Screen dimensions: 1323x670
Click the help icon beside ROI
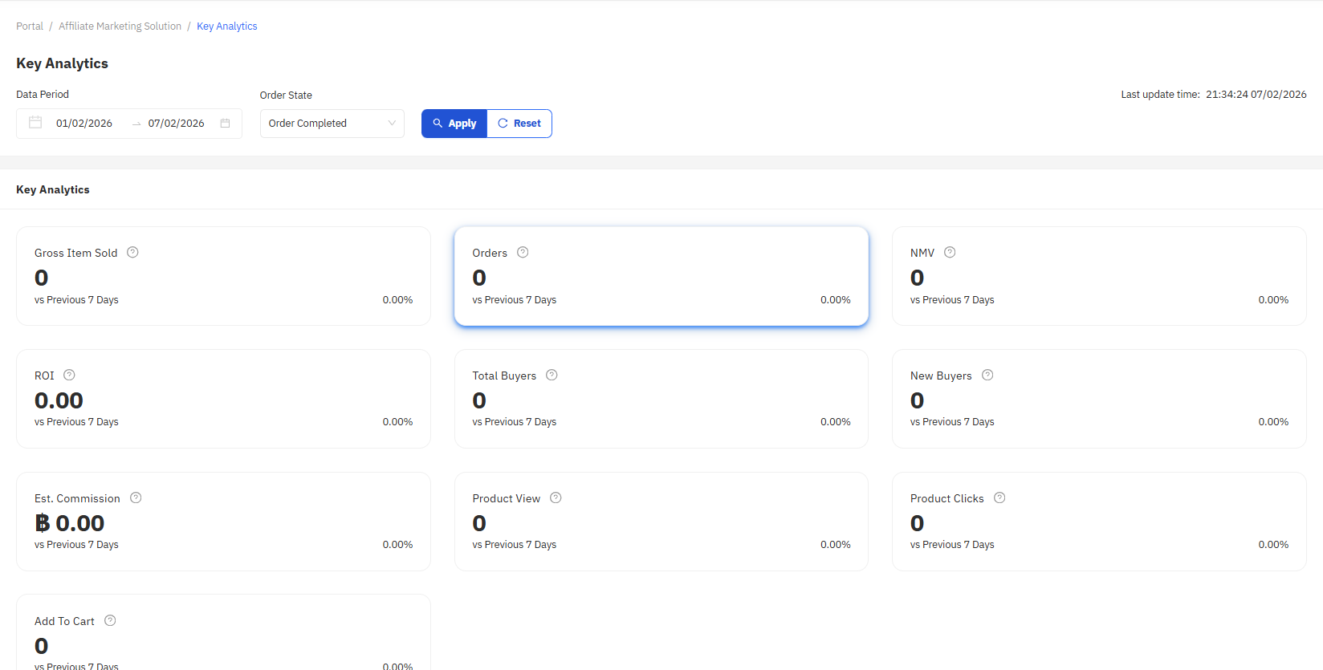[69, 375]
